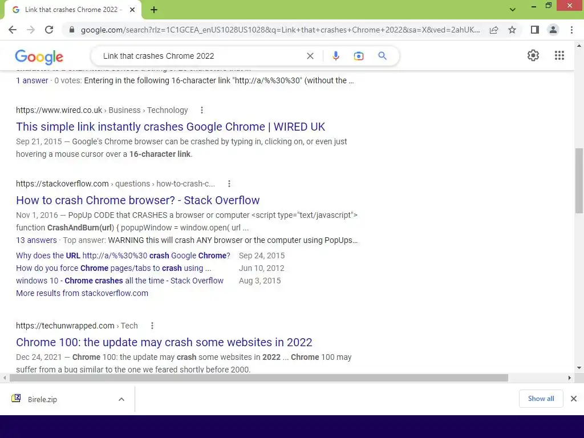Click the scroll-down arrow of page scrollbar
The width and height of the screenshot is (584, 438).
(x=579, y=368)
